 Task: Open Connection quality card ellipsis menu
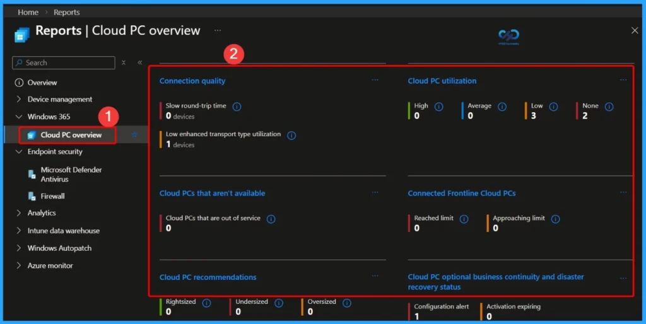[x=375, y=80]
